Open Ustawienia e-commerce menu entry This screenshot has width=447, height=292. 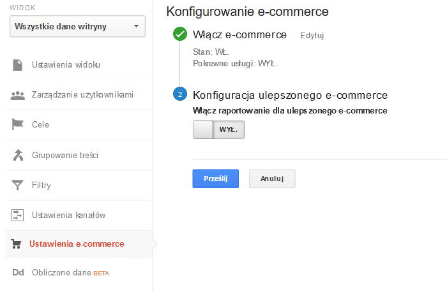[x=77, y=244]
